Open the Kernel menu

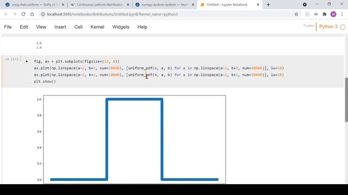pos(97,27)
